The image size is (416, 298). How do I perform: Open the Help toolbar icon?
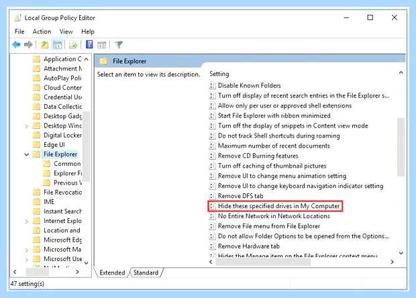[x=89, y=44]
